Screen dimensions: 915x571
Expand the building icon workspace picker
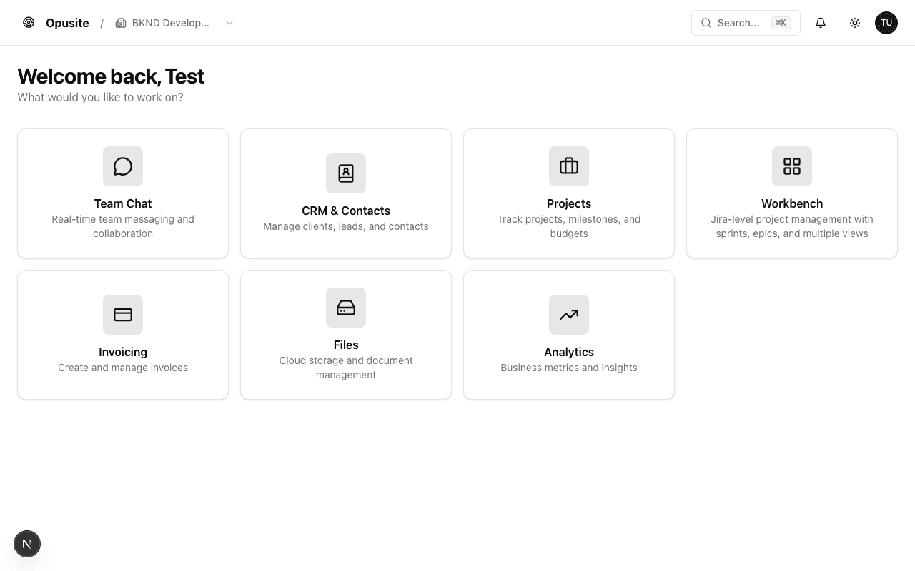122,22
